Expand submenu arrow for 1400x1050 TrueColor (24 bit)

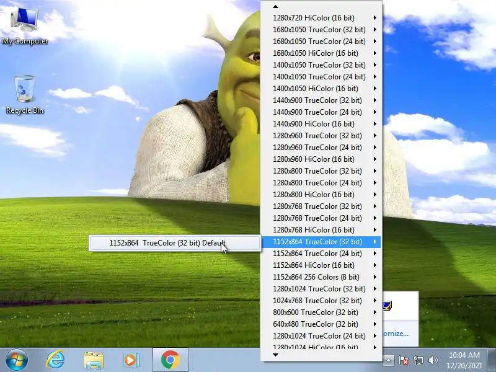point(375,76)
